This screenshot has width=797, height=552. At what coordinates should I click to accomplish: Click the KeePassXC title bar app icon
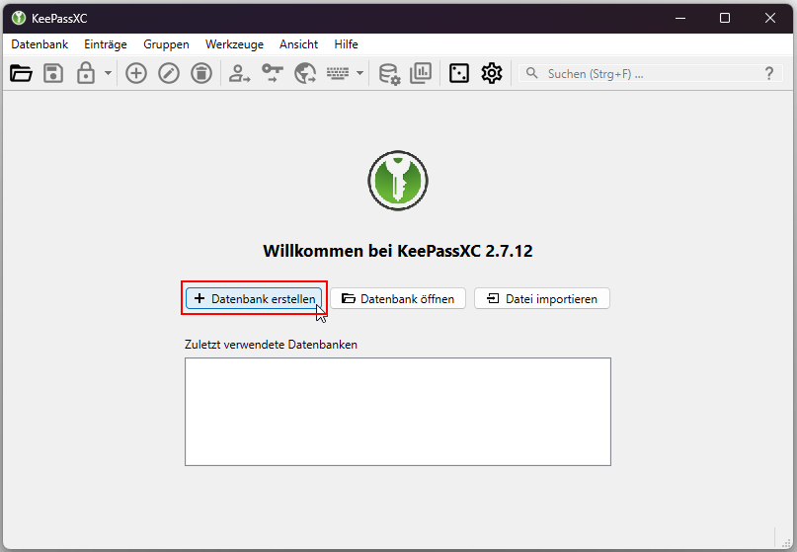tap(19, 19)
